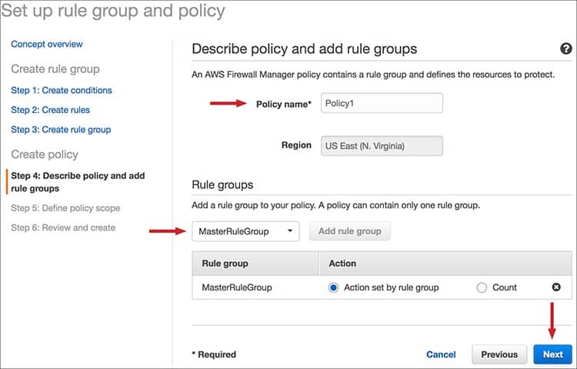Click the dropdown arrow beside MasterRuleGroup
577x369 pixels.
(x=290, y=231)
